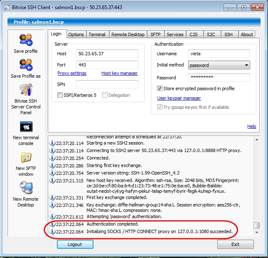This screenshot has width=268, height=258.
Task: Switch to the Options tab
Action: (76, 34)
